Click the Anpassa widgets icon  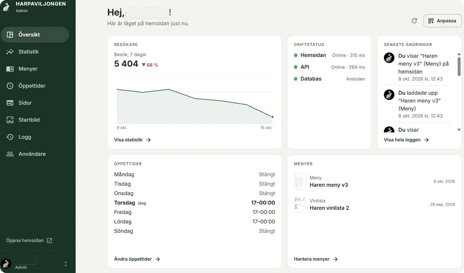point(431,21)
